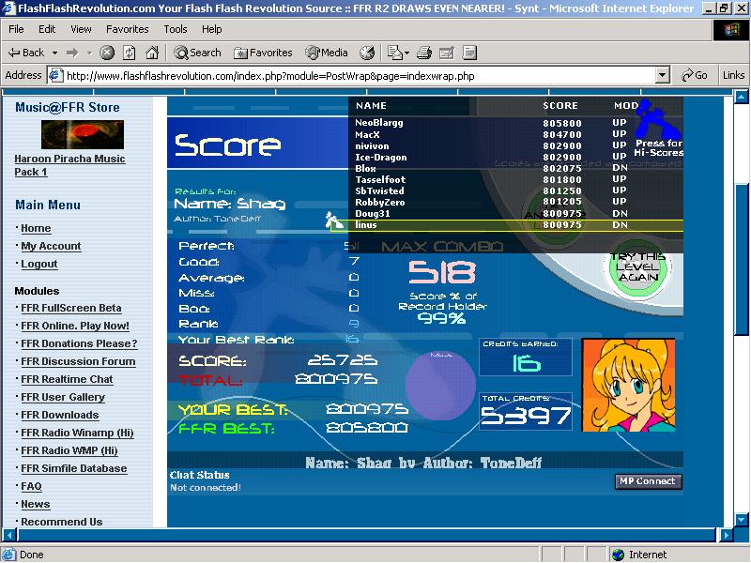Screen dimensions: 751x563
Task: Go to the Home page icon
Action: [152, 53]
